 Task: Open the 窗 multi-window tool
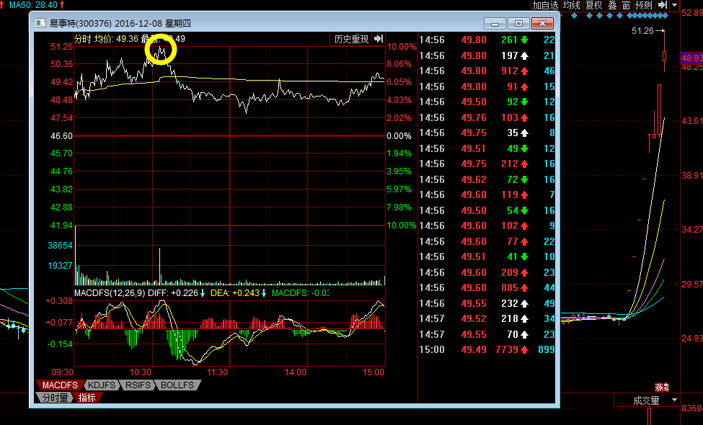627,5
